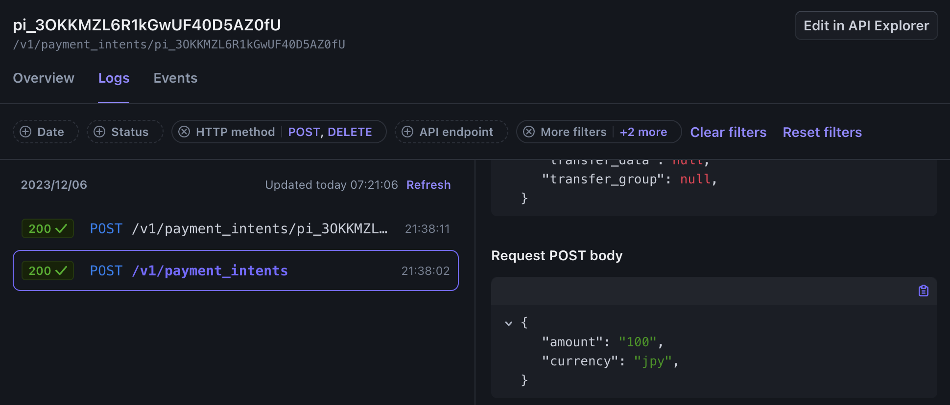
Task: Refresh the logs list
Action: [x=428, y=185]
